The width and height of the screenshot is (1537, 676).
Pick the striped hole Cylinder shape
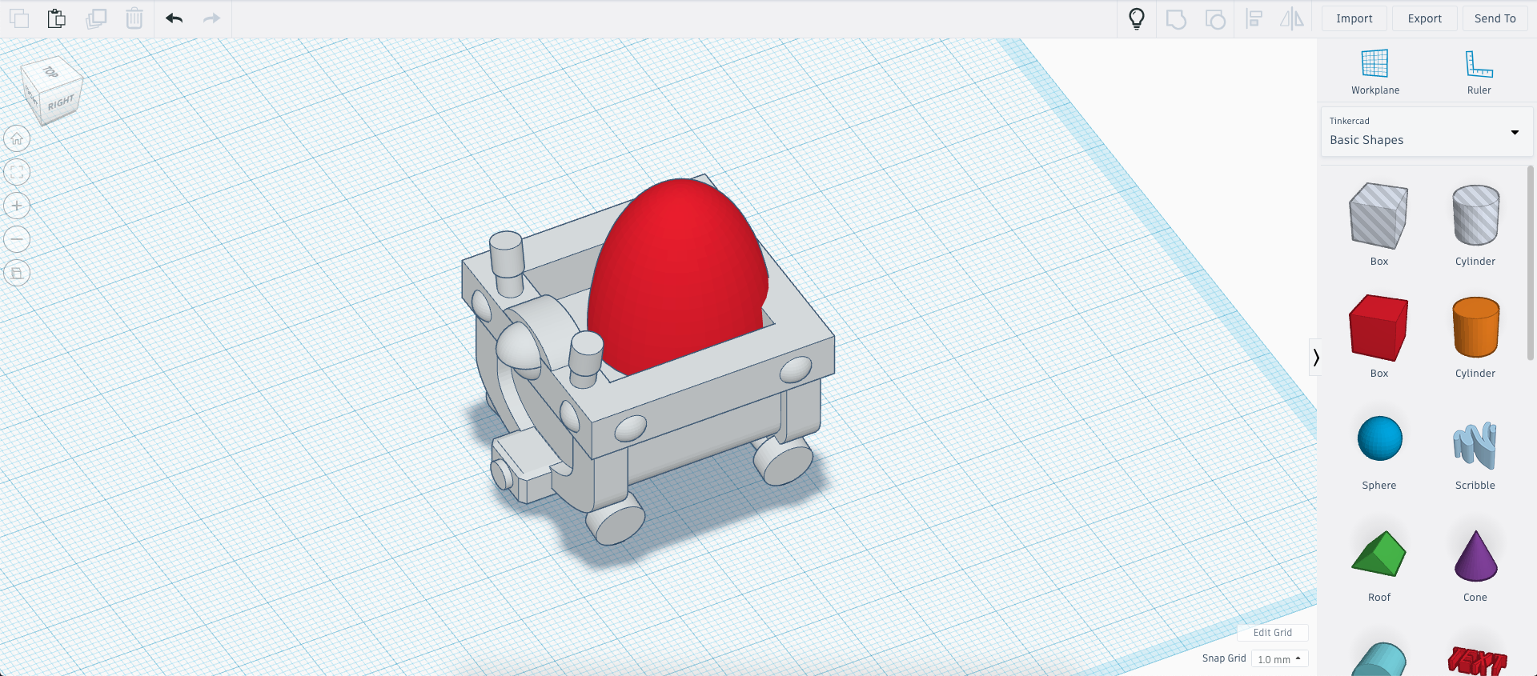(1475, 216)
